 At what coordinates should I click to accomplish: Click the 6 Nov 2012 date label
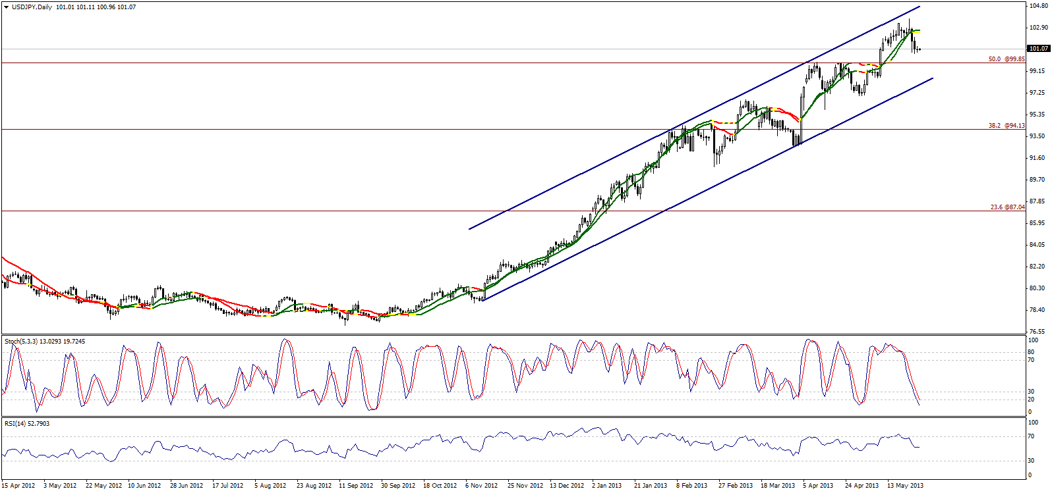click(x=482, y=486)
